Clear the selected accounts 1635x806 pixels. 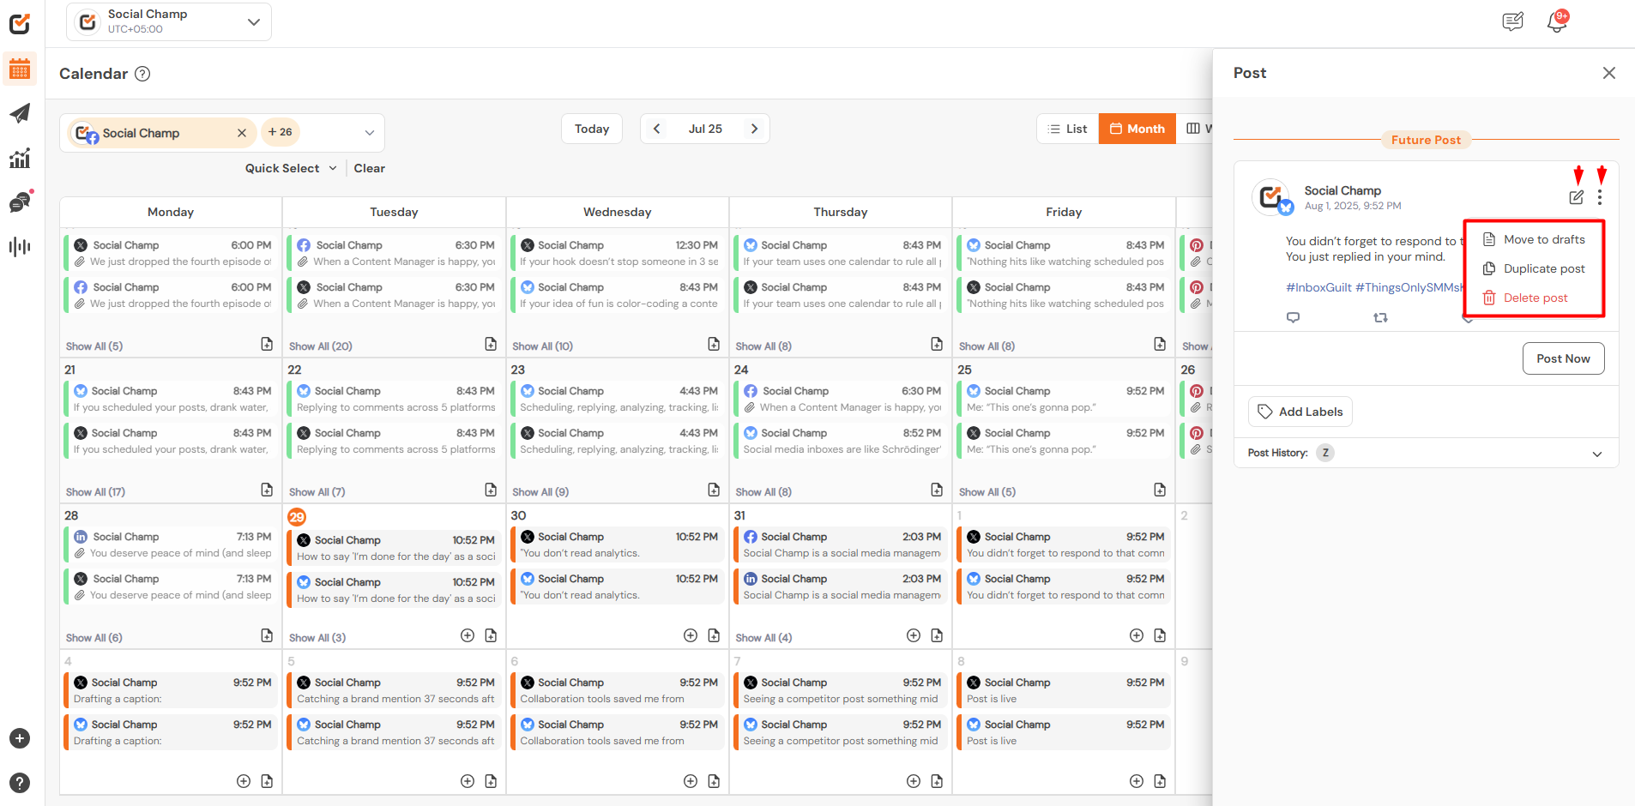pyautogui.click(x=370, y=168)
